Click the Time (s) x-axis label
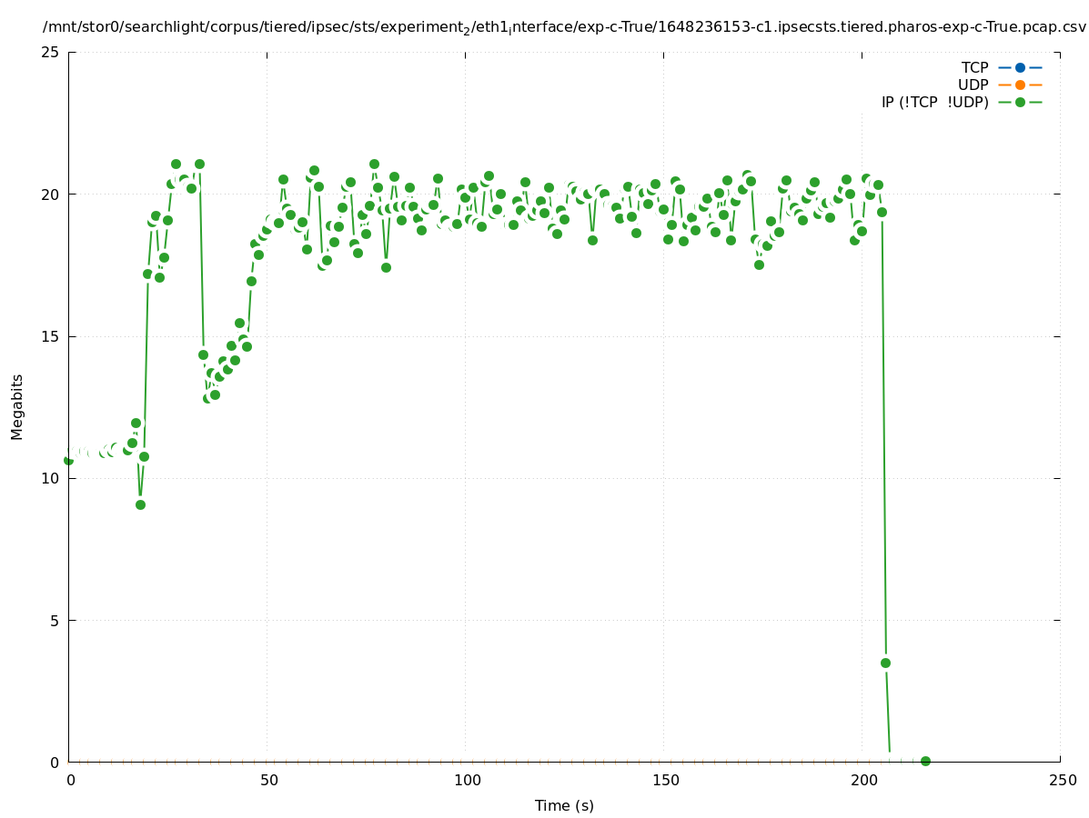The image size is (1089, 818). pos(564,805)
